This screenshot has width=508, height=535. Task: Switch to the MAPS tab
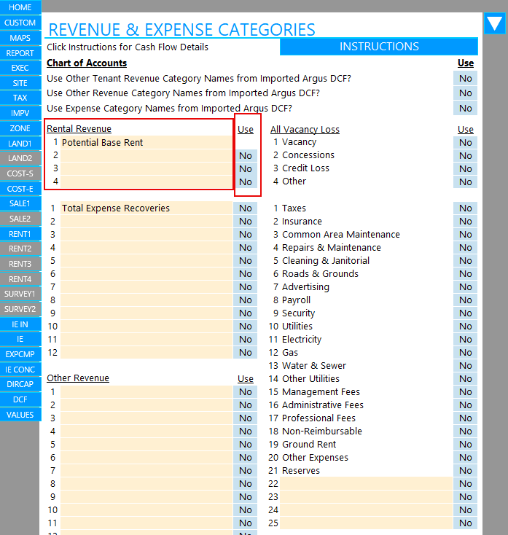tap(20, 38)
